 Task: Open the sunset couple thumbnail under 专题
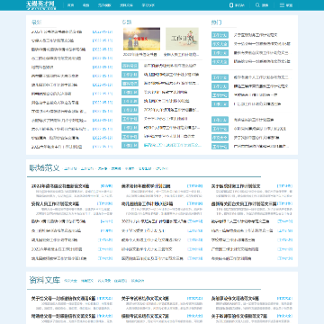[x=141, y=39]
